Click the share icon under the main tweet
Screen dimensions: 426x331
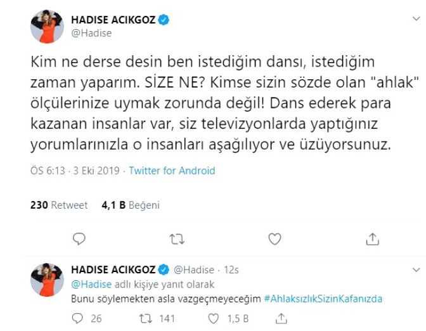tap(373, 239)
